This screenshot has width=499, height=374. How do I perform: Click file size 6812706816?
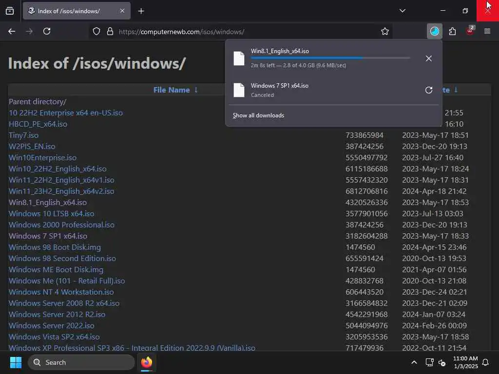[x=366, y=191]
